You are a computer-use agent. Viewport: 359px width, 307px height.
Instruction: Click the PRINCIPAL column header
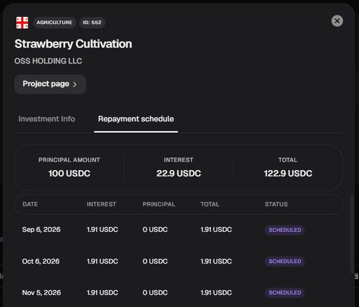pos(159,204)
